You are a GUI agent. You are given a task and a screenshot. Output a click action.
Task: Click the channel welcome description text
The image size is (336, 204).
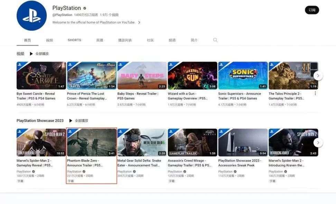pos(94,22)
